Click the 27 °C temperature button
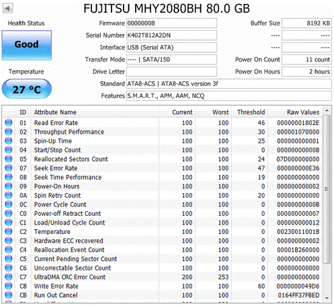 coord(27,89)
